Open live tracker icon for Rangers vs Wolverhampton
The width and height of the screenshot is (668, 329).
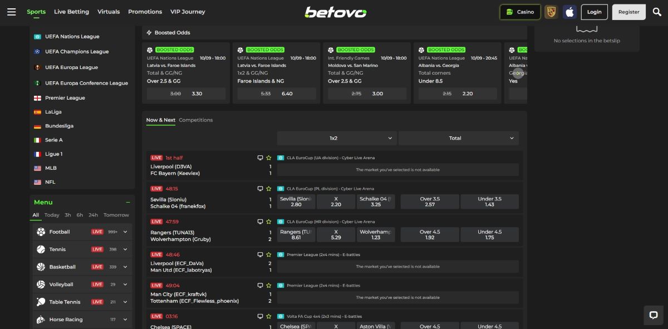click(260, 222)
